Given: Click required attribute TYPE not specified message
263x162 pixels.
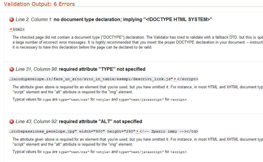Looking at the screenshot, I should [x=102, y=69].
